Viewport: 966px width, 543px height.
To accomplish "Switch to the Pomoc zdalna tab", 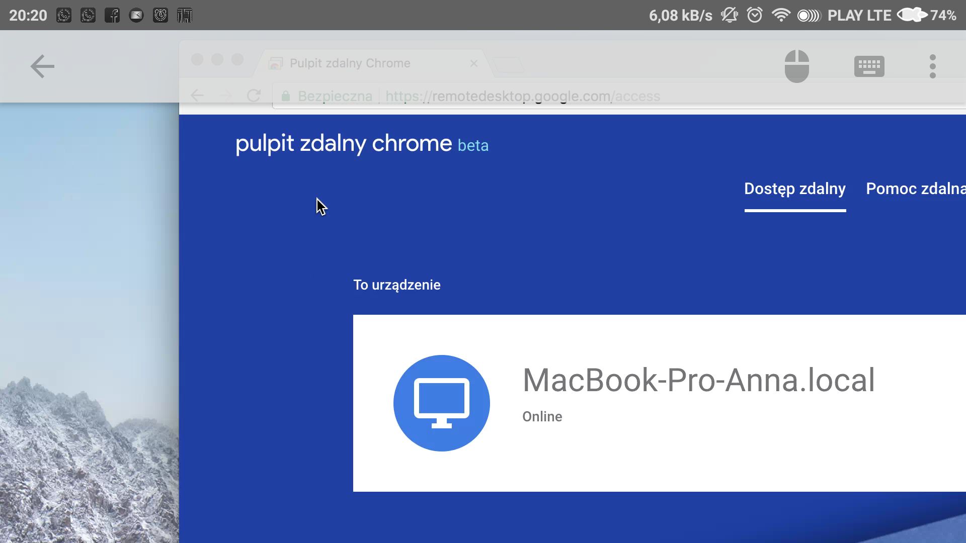I will [915, 189].
